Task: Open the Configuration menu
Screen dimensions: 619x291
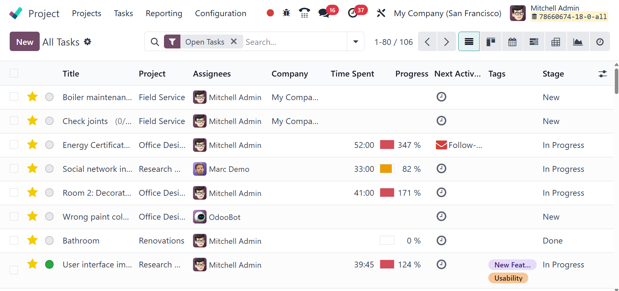Action: coord(220,13)
